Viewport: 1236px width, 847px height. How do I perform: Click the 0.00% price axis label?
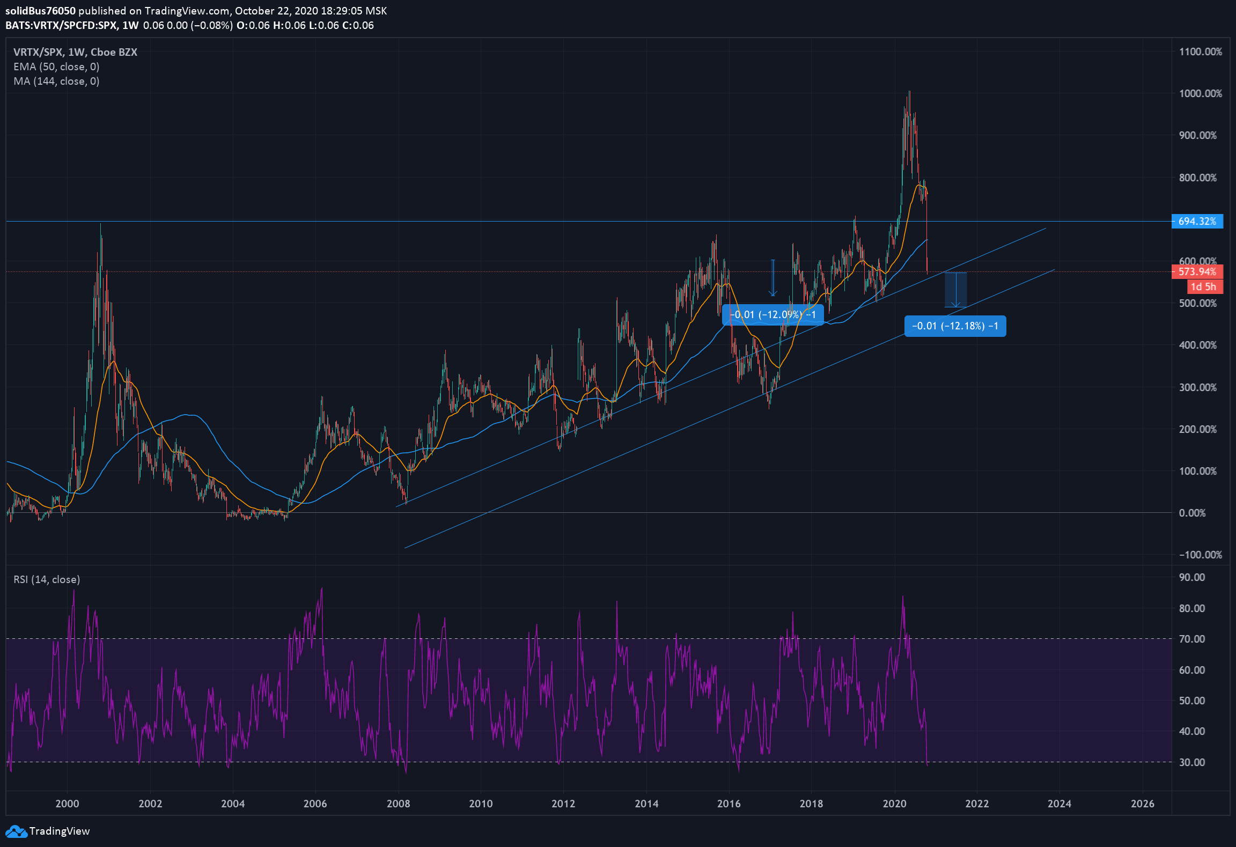pyautogui.click(x=1192, y=513)
